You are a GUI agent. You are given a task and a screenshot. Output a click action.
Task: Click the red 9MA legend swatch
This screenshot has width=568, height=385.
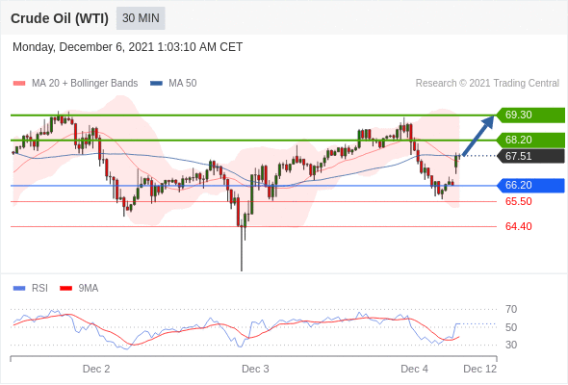(65, 289)
